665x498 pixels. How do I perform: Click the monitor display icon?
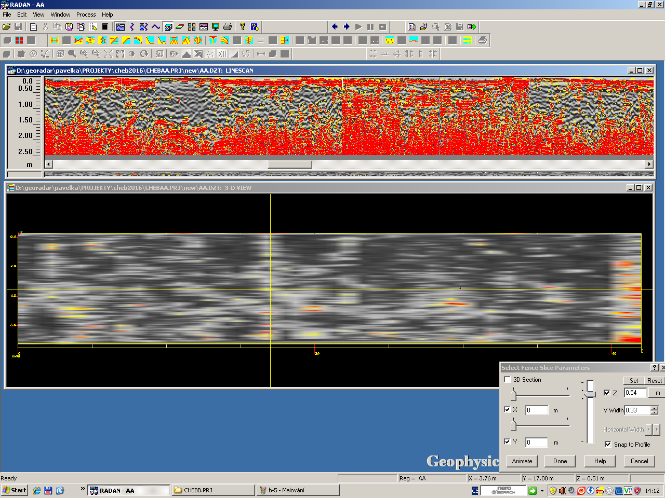[x=215, y=26]
